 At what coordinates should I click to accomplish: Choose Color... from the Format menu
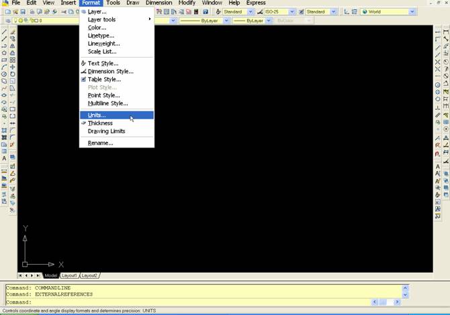(117, 27)
